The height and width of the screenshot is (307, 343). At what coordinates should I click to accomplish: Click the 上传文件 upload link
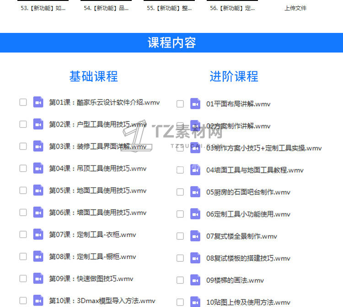tap(295, 8)
